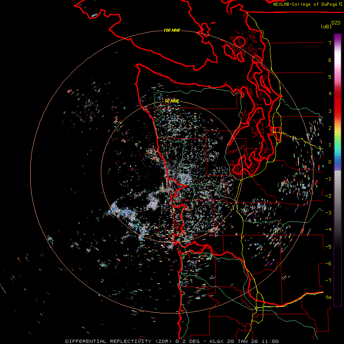The image size is (344, 344).
Task: Click the 6 value on the color scale
Action: click(x=330, y=60)
